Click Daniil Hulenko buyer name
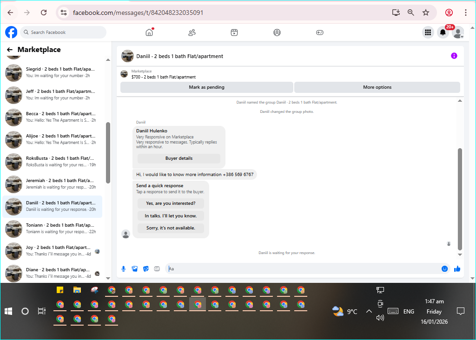The width and height of the screenshot is (476, 340). pos(152,131)
